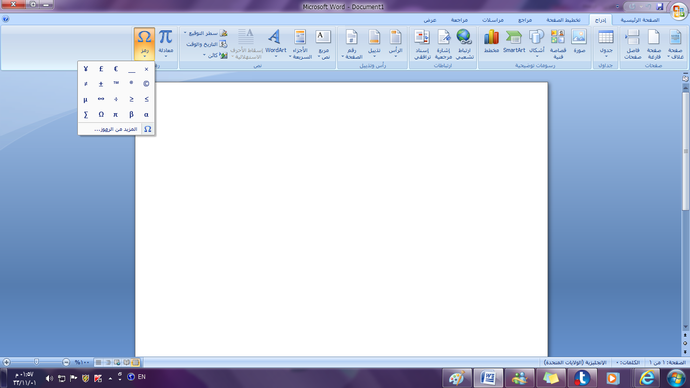Insert the not-equal ≠ symbol
The width and height of the screenshot is (690, 388).
pos(86,84)
